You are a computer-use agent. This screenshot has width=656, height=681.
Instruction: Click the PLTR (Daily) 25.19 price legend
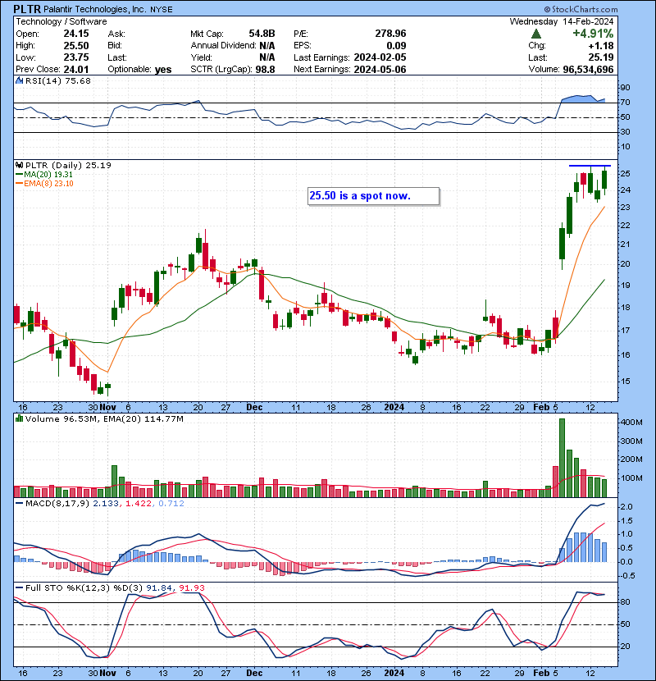click(68, 166)
